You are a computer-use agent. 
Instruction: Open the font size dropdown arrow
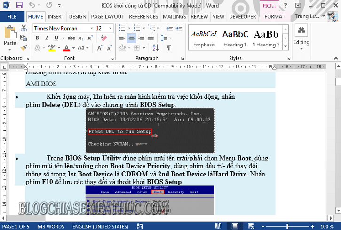tap(110, 29)
